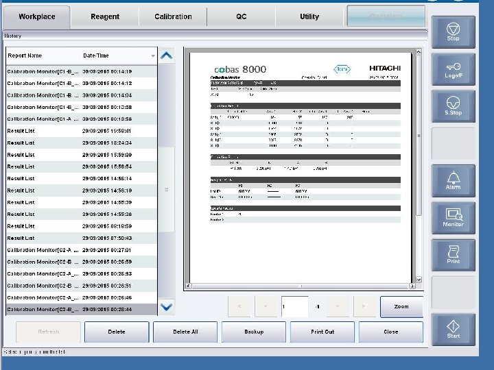Screen dimensions: 494x370
Task: Select Calibration Monitor report dated 00:14:04
Action: 81,95
